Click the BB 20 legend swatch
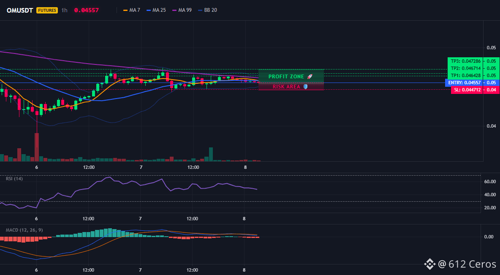This screenshot has width=500, height=275. point(200,10)
